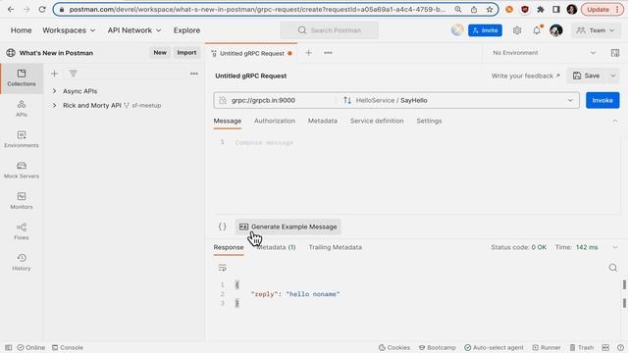Open the Environments sidebar panel
The image size is (628, 353).
(22, 139)
